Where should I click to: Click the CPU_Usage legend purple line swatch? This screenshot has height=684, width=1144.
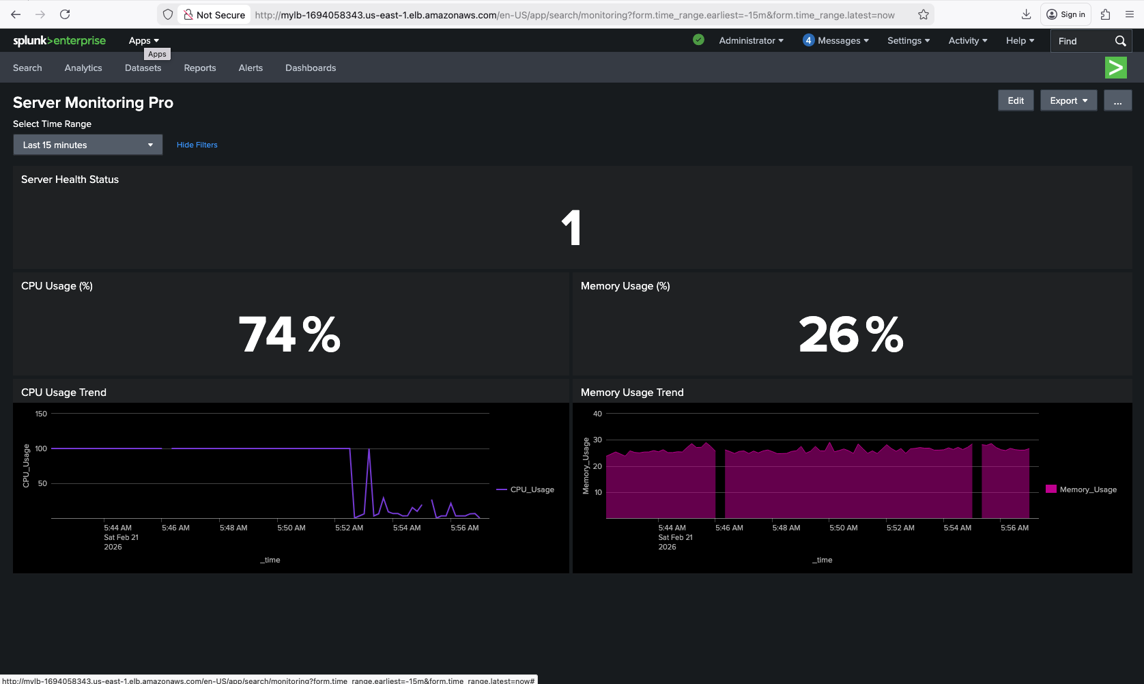[502, 489]
